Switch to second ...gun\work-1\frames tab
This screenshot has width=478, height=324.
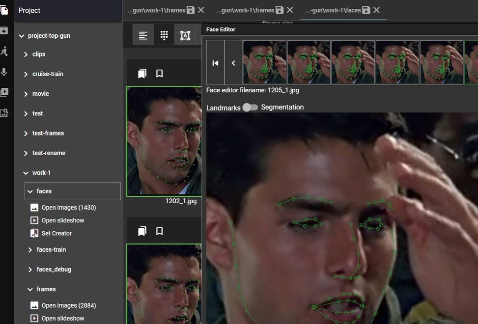click(x=245, y=10)
